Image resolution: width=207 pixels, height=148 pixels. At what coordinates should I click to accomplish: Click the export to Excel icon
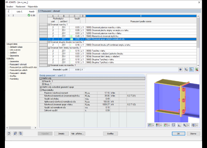point(197,70)
